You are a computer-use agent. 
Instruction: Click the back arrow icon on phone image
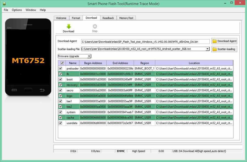click(x=42, y=90)
